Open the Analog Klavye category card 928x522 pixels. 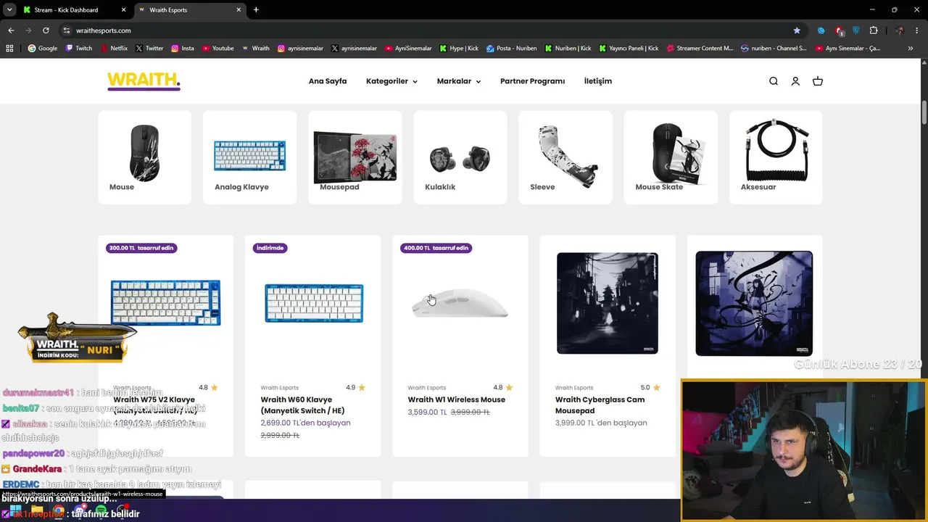(x=249, y=157)
